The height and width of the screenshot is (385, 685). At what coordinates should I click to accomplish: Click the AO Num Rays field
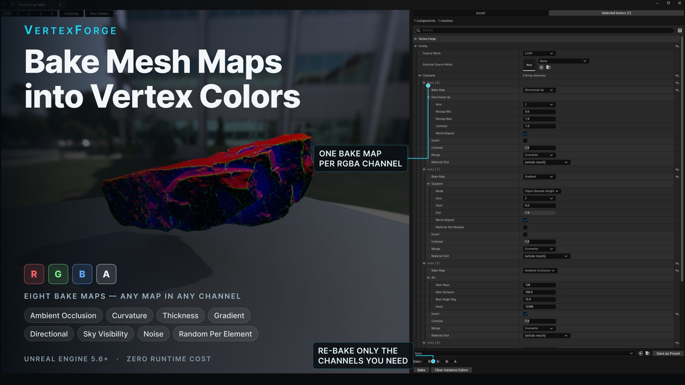[x=539, y=285]
